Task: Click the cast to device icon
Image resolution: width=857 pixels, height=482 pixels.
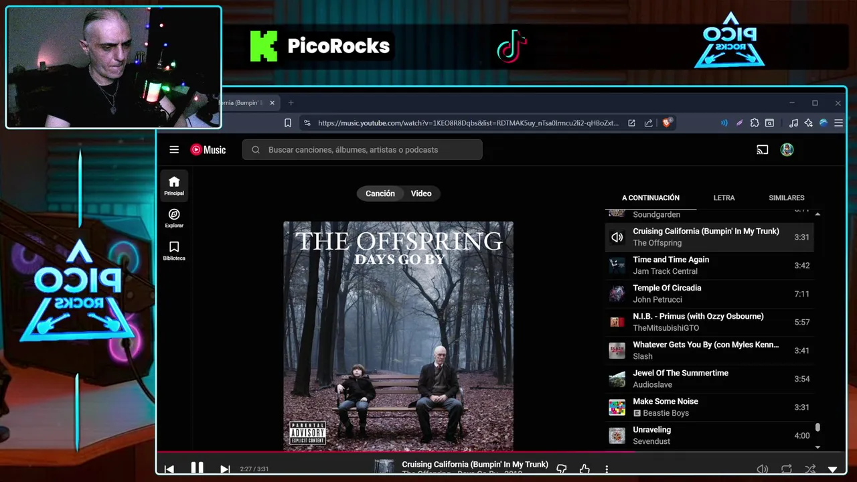Action: [762, 150]
